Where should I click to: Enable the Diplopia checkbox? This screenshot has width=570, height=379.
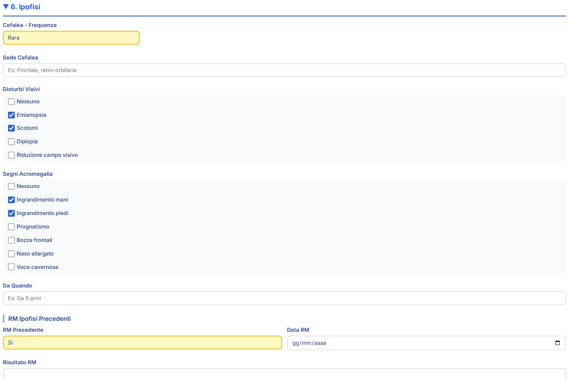pos(11,142)
